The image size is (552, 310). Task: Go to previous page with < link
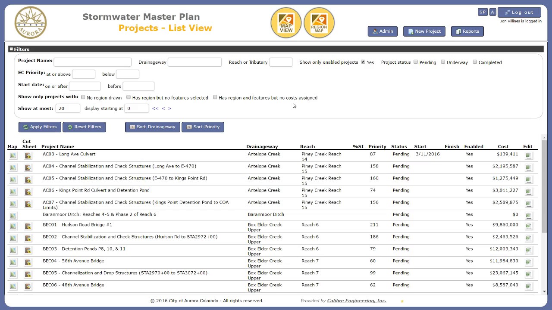point(163,108)
